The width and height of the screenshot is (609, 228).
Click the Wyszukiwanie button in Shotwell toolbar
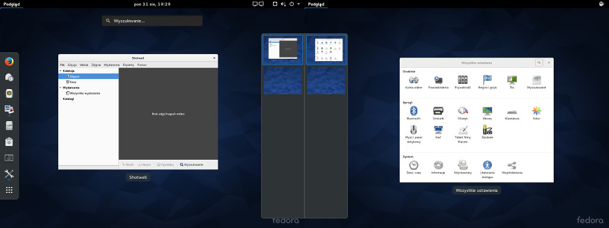(x=192, y=164)
